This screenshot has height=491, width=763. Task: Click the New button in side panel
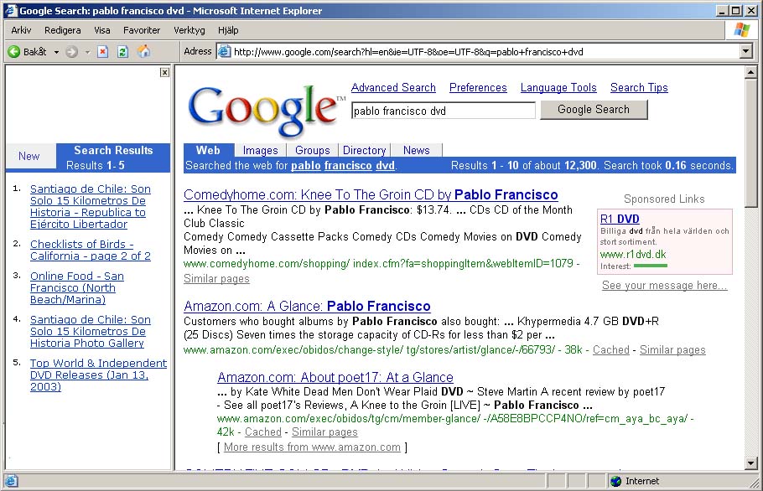pyautogui.click(x=29, y=156)
